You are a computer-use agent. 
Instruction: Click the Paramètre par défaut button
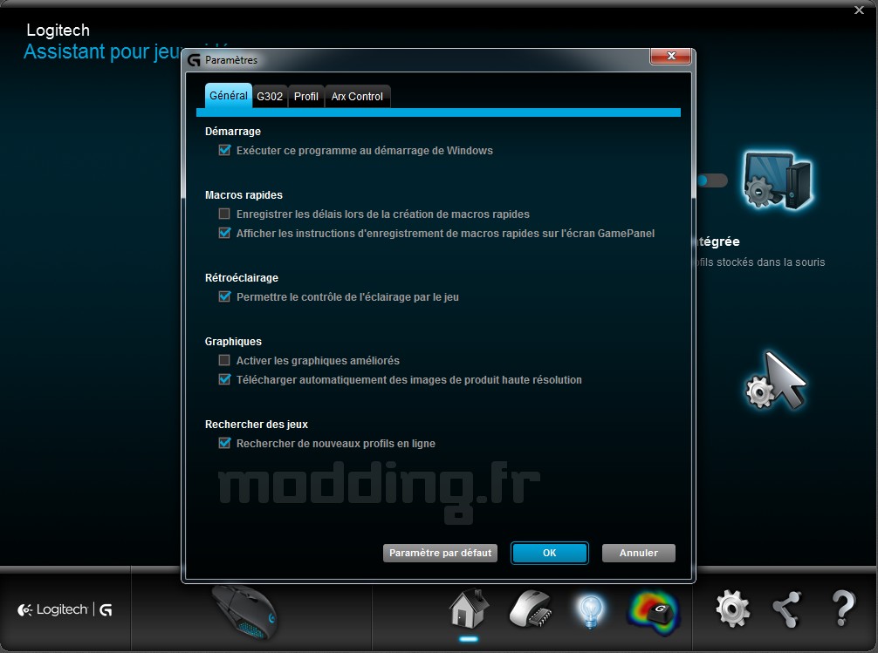[440, 553]
